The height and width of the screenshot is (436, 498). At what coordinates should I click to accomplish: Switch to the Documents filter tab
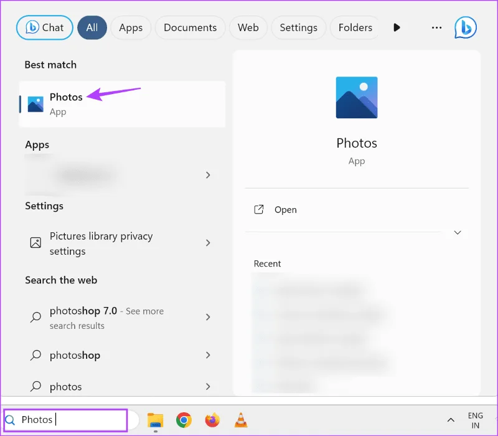pyautogui.click(x=190, y=27)
